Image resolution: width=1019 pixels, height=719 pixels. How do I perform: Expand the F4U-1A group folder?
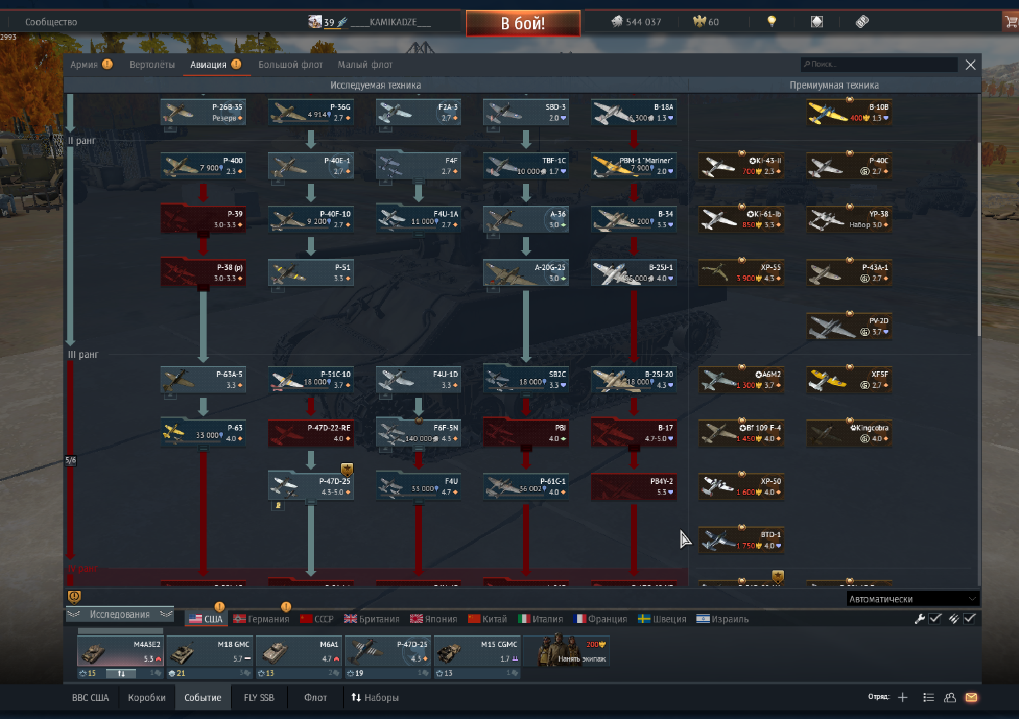(x=419, y=235)
